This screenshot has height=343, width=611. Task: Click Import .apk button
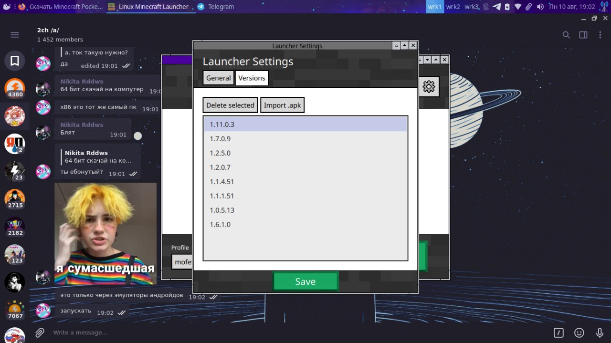click(x=282, y=105)
